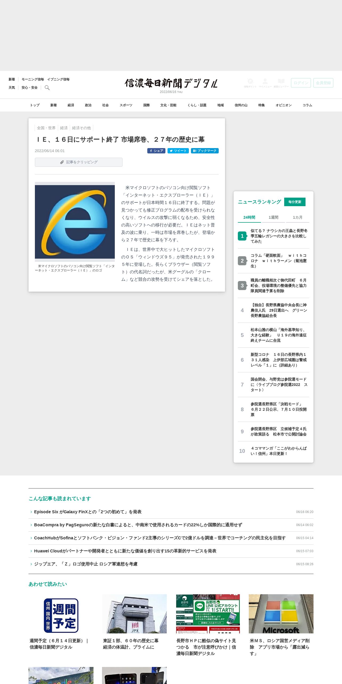Bookmark article with B! ブックマーク button
This screenshot has height=684, width=342.
(205, 151)
